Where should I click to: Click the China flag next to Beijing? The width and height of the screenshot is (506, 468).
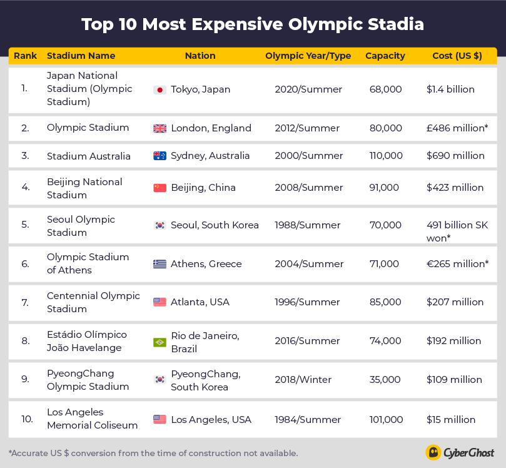click(159, 188)
